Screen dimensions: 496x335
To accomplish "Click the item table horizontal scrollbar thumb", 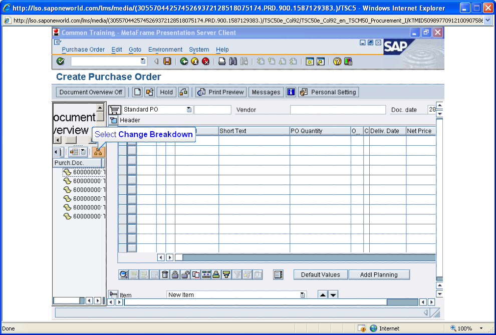I will 179,257.
